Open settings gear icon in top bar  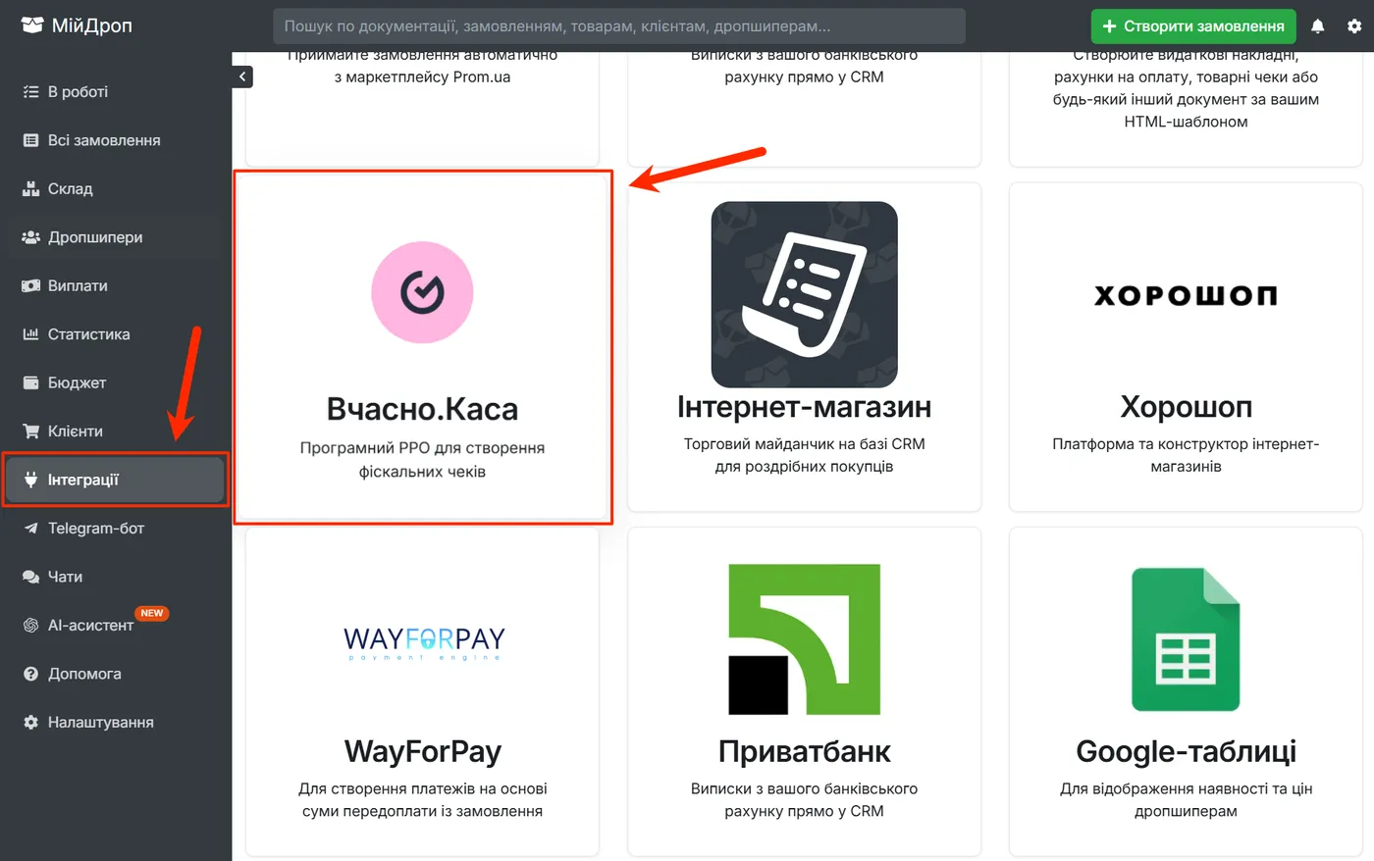1354,26
